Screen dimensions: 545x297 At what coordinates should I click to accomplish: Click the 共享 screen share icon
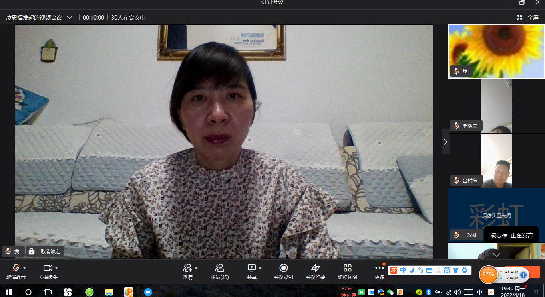(x=251, y=268)
